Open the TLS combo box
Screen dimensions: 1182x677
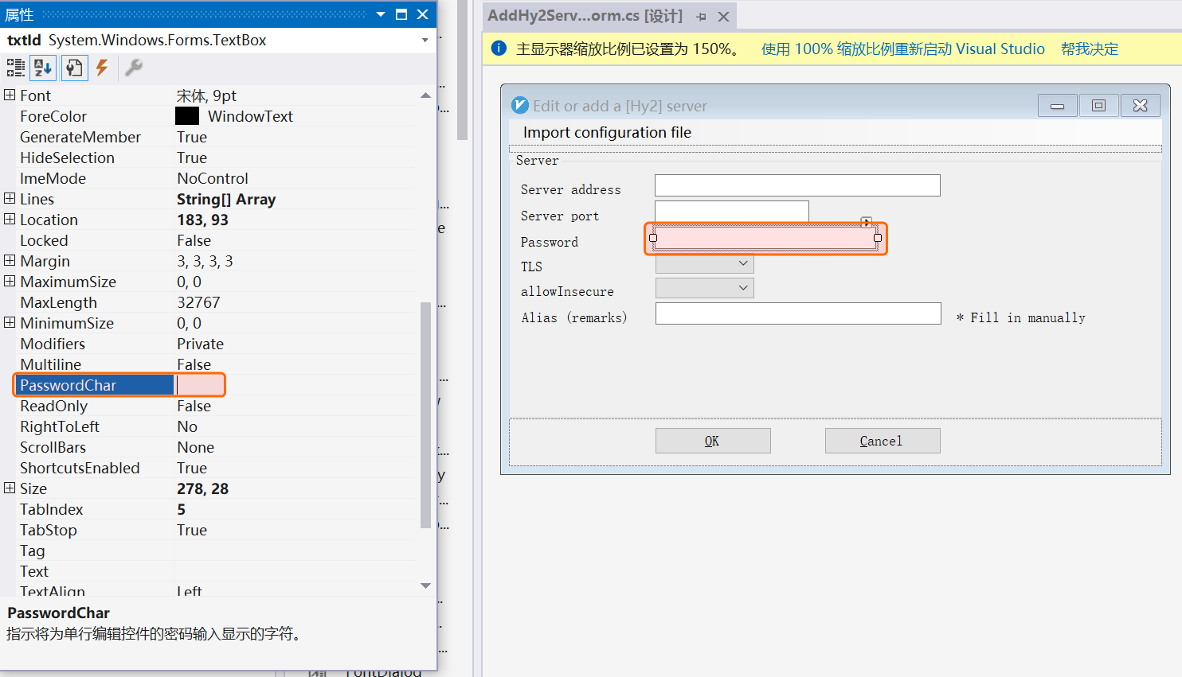click(x=743, y=263)
